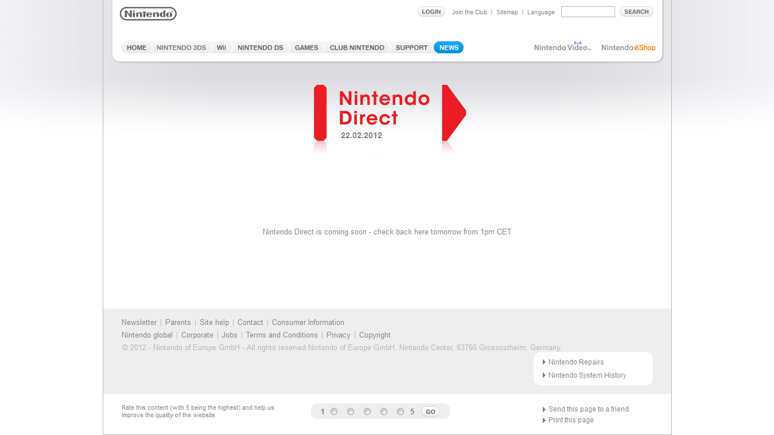774x435 pixels.
Task: Select the middle rating radio button
Action: coord(367,412)
